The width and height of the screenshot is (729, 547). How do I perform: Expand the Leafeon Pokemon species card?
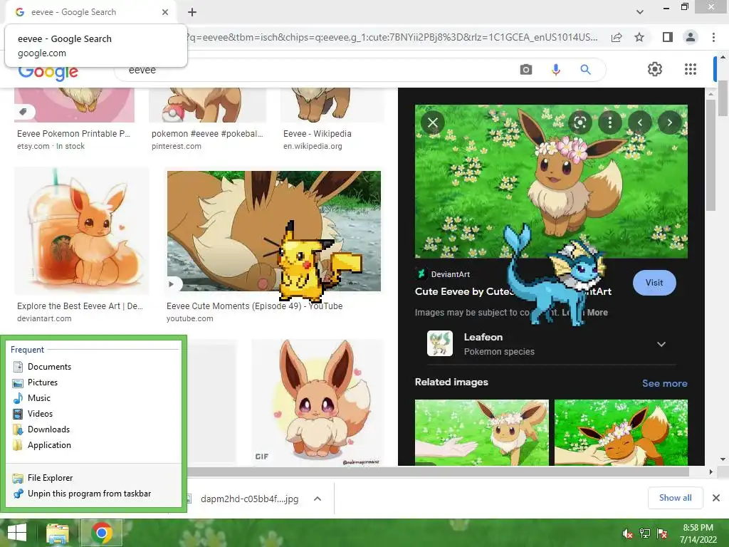(661, 344)
